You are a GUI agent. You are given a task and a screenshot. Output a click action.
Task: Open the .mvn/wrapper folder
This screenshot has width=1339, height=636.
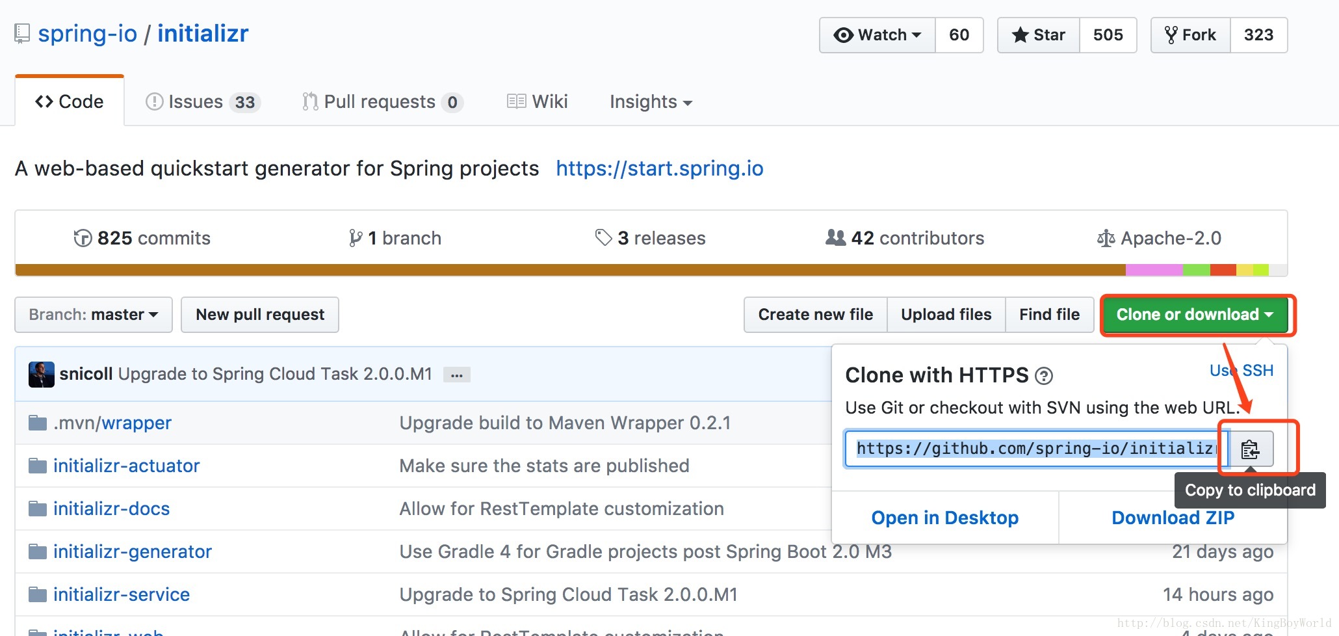[x=112, y=423]
